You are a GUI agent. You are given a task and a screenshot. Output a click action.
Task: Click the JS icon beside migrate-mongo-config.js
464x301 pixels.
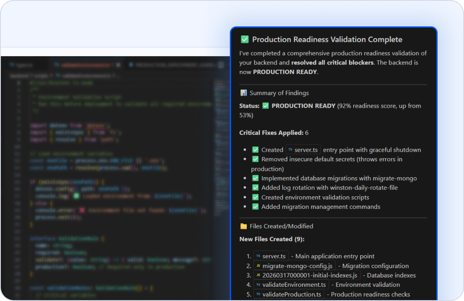click(x=258, y=265)
